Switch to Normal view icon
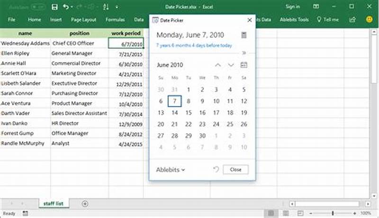379x218 pixels. [271, 213]
